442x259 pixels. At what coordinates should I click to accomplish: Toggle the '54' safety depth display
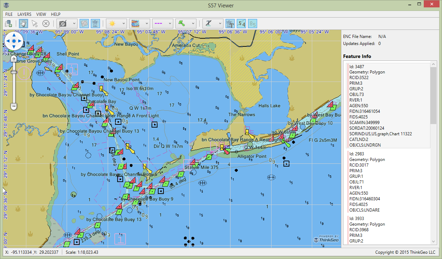[241, 23]
